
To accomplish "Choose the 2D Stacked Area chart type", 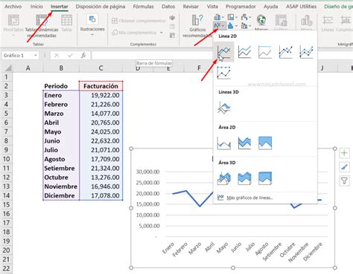I will coord(244,143).
